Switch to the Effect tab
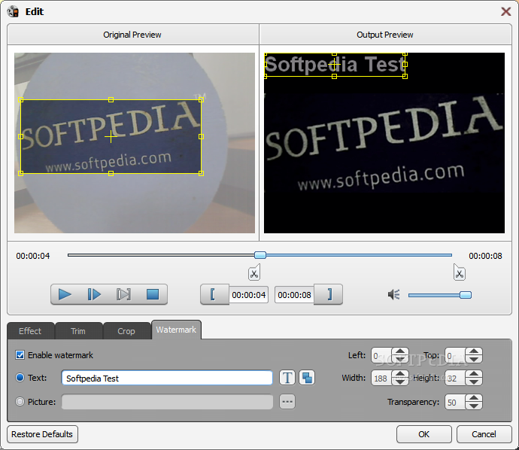The width and height of the screenshot is (519, 450). point(30,331)
